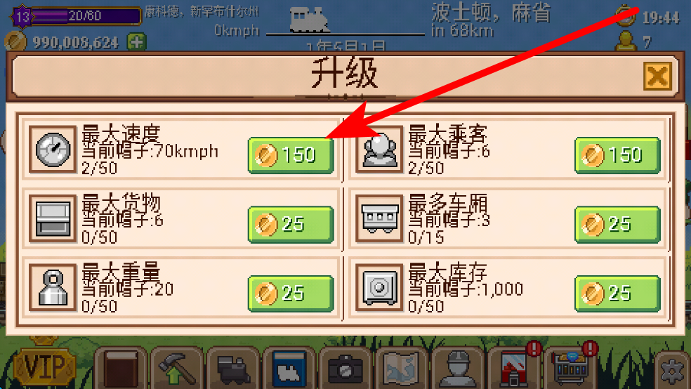
Task: Open the shop cart icon
Action: [571, 369]
